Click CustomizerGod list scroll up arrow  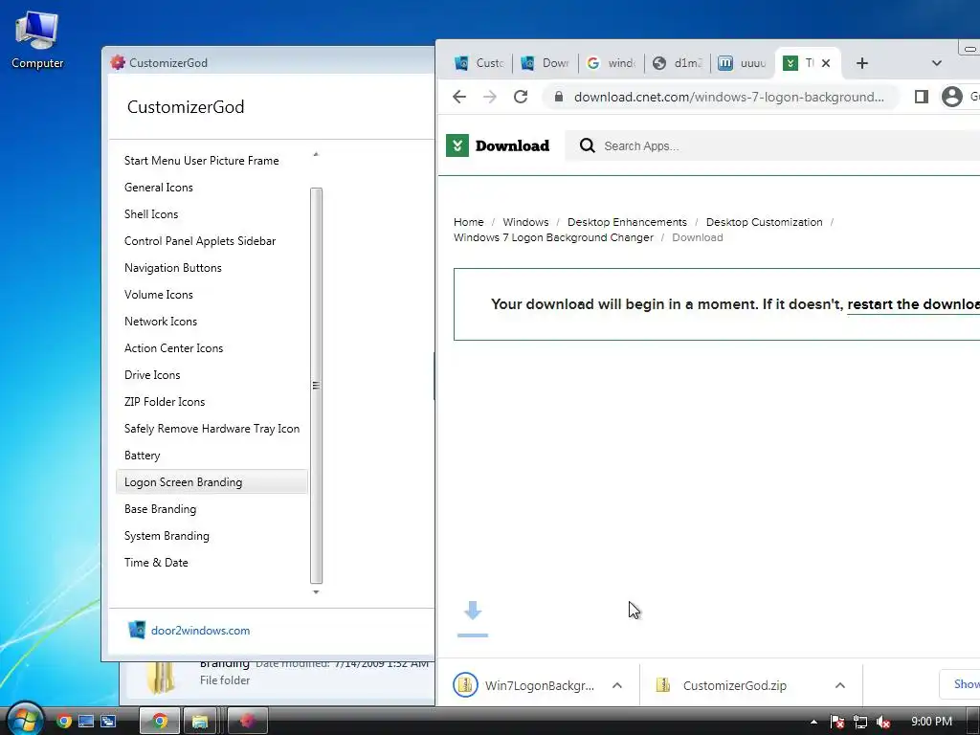tap(316, 154)
